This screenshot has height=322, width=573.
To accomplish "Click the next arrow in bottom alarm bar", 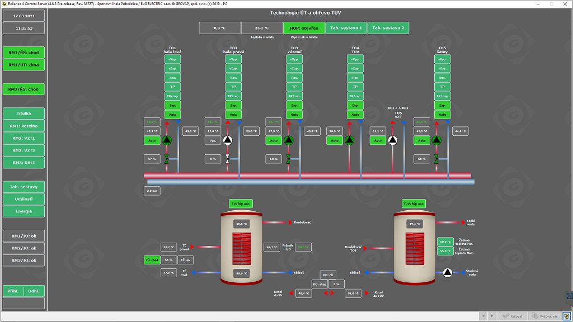I will 492,316.
